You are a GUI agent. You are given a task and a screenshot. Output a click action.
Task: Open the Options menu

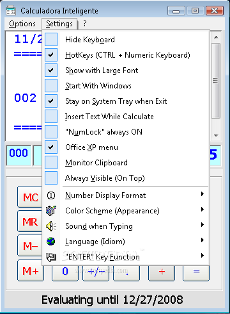22,24
